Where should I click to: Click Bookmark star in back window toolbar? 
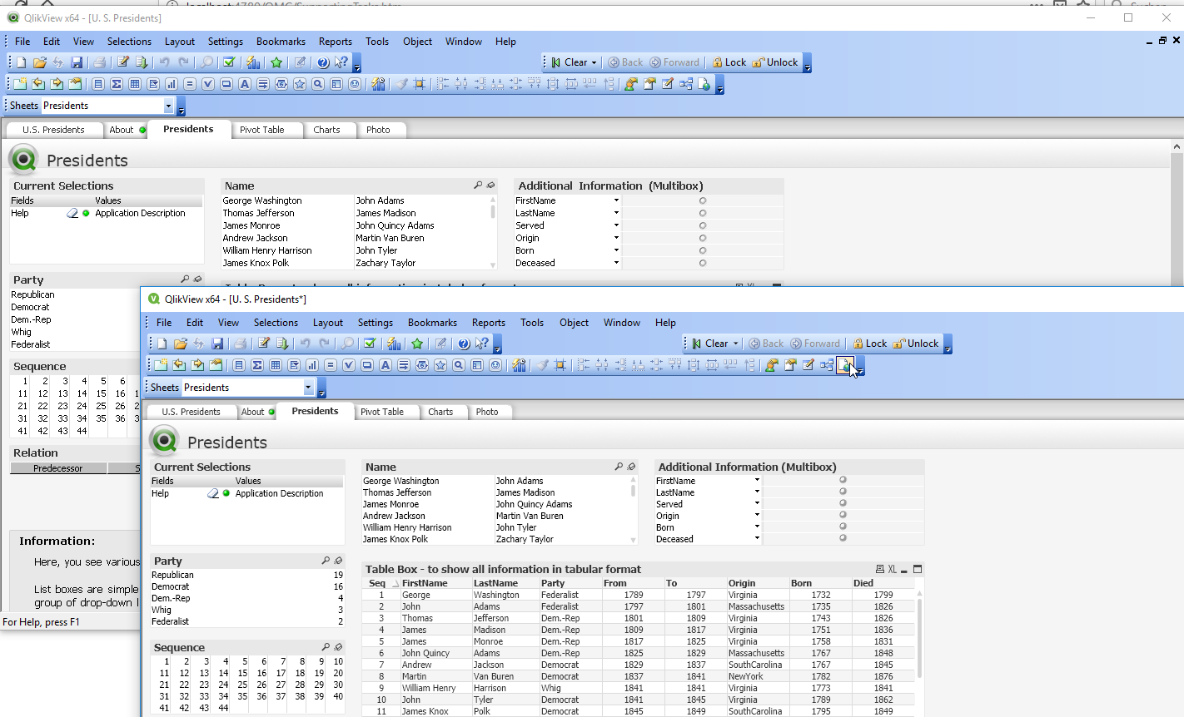click(x=276, y=62)
